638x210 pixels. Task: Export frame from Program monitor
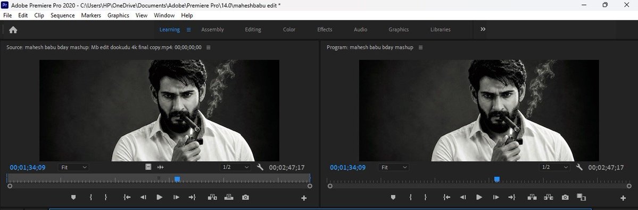coord(565,197)
